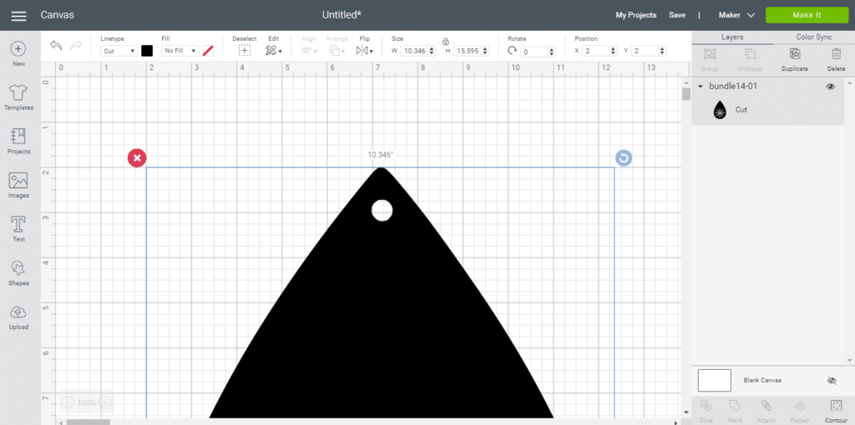This screenshot has width=855, height=425.
Task: Duplicate the selected layer
Action: (x=794, y=57)
